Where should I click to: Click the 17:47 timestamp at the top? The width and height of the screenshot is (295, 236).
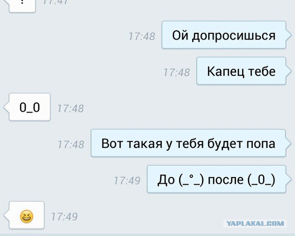pos(56,2)
